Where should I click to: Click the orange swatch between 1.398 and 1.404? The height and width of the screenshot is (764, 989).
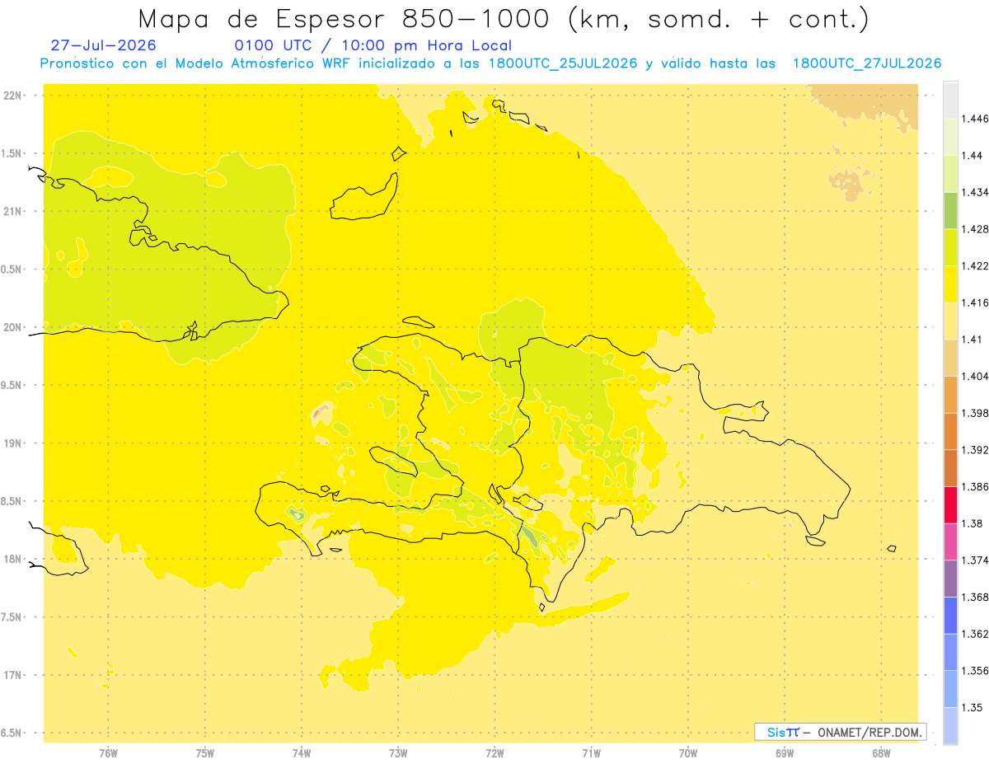click(x=950, y=395)
